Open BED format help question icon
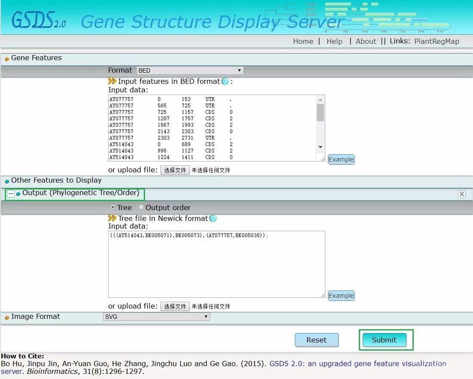The image size is (473, 379). [x=225, y=81]
